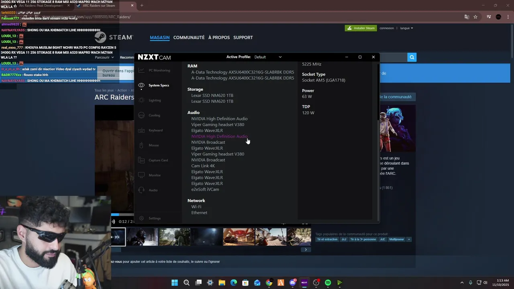Viewport: 514px width, 289px height.
Task: Select the Multijoueur tag
Action: [397, 240]
